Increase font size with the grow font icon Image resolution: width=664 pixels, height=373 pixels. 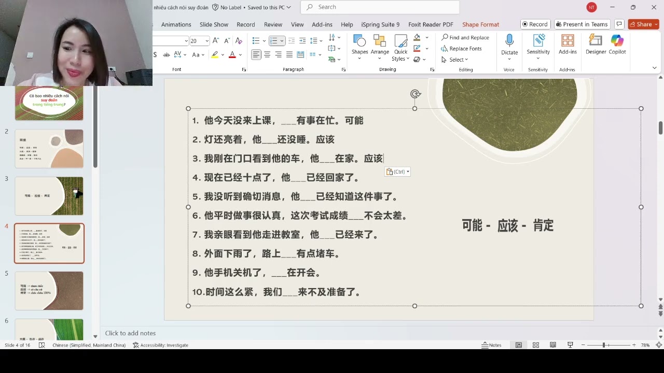coord(216,41)
